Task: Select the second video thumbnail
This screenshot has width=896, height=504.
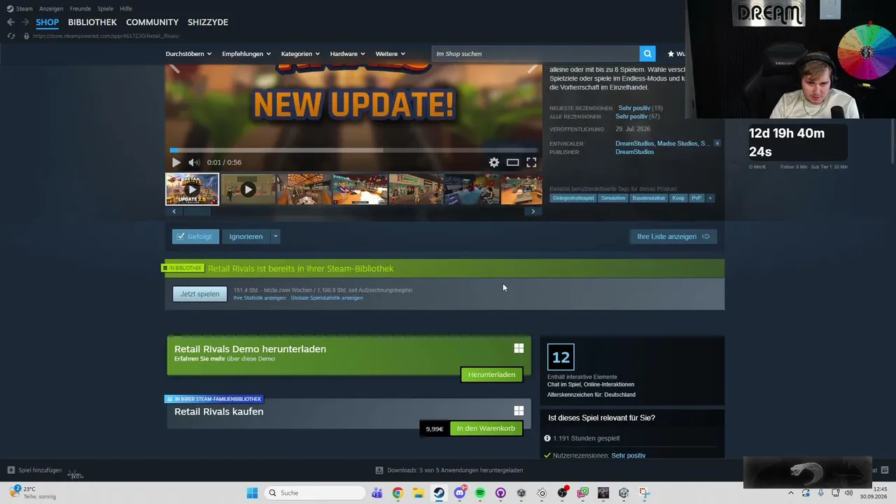Action: click(248, 189)
